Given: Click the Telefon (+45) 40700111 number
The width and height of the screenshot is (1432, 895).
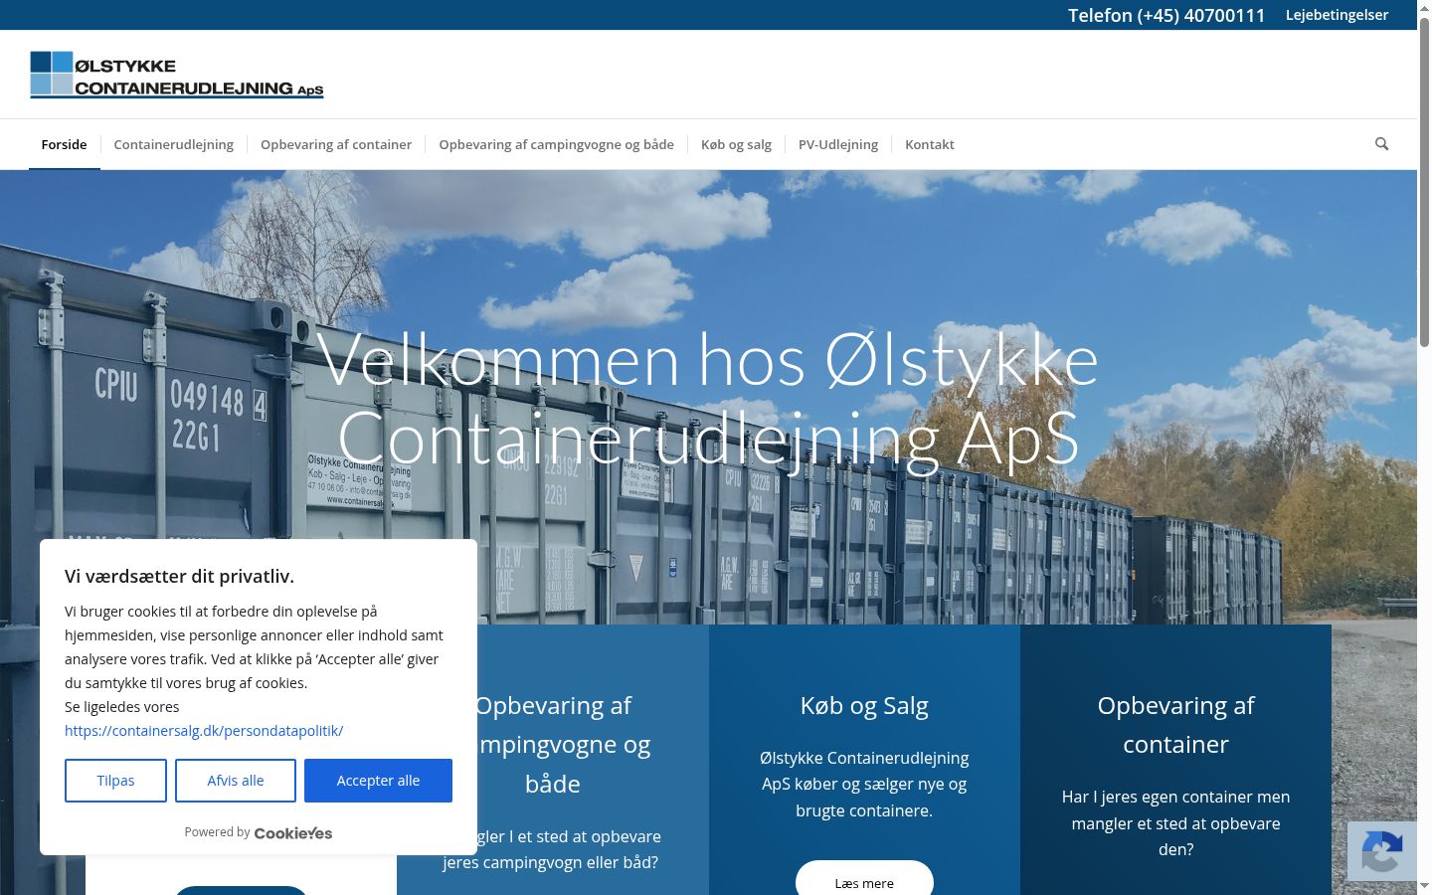Looking at the screenshot, I should coord(1166,15).
